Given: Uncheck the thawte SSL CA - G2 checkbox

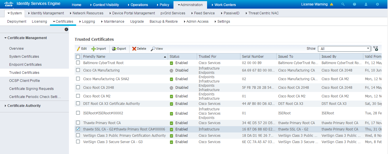Looking at the screenshot, I should 78,129.
